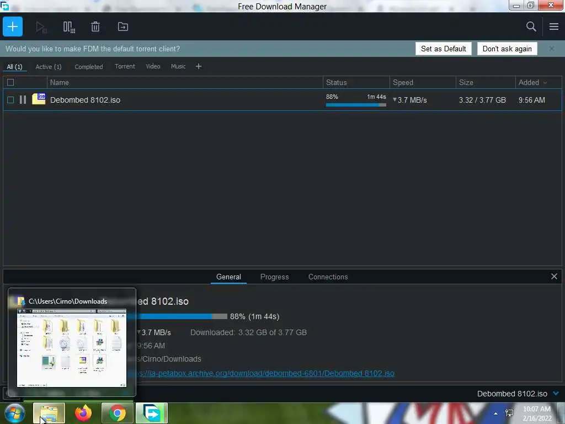Add a new download with plus button
The width and height of the screenshot is (565, 424).
click(13, 26)
